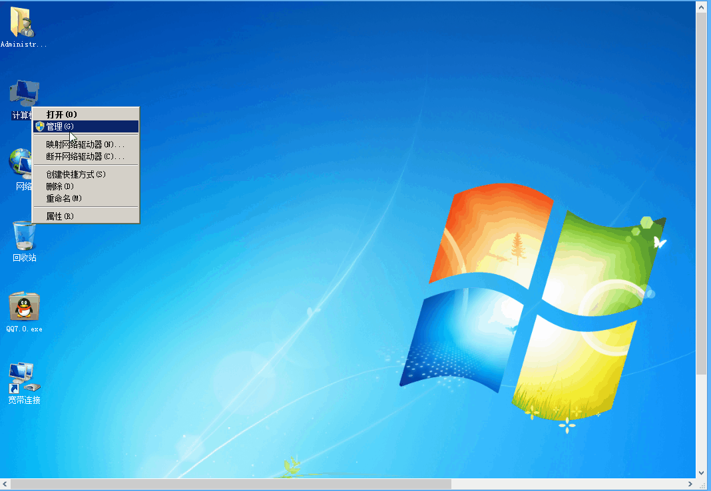Screen dimensions: 711x491
Task: Click the 宽带连接 label text
Action: [25, 400]
